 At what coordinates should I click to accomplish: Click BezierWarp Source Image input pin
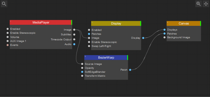coord(82,64)
